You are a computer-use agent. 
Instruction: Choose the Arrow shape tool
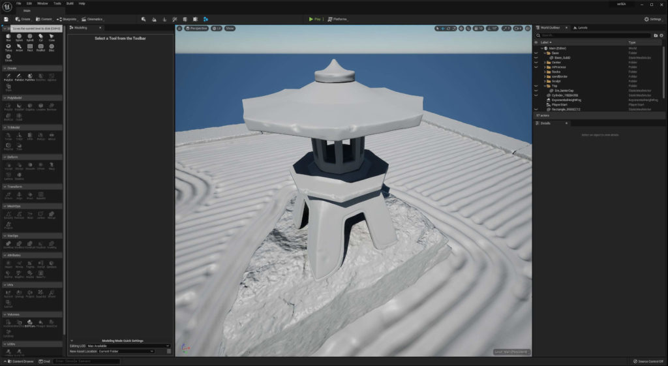(x=19, y=47)
